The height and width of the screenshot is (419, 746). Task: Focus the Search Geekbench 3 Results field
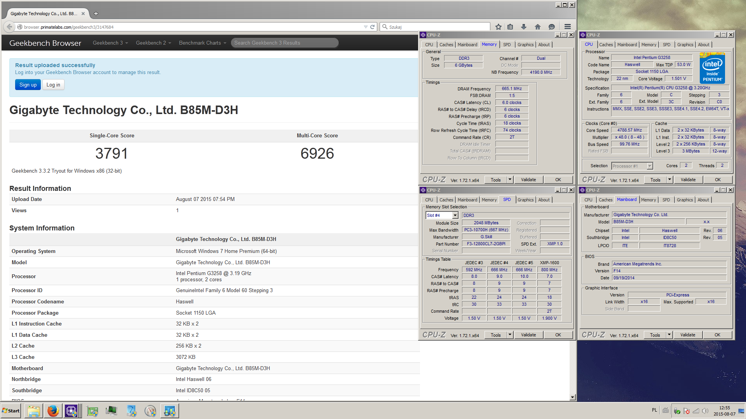pyautogui.click(x=284, y=43)
